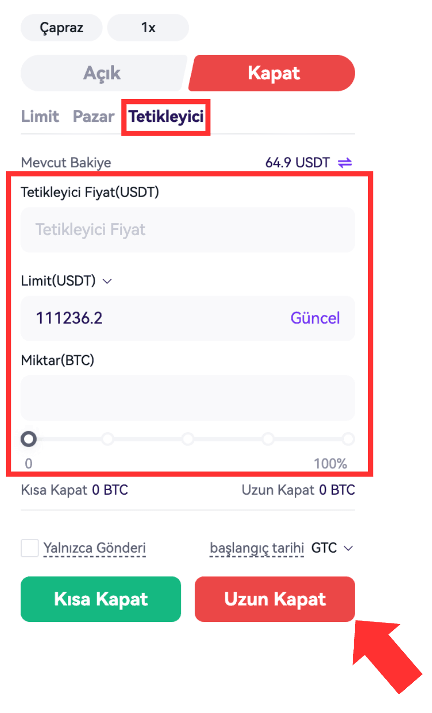Expand the Limit(USDT) price type dropdown
This screenshot has width=432, height=713.
click(x=107, y=281)
